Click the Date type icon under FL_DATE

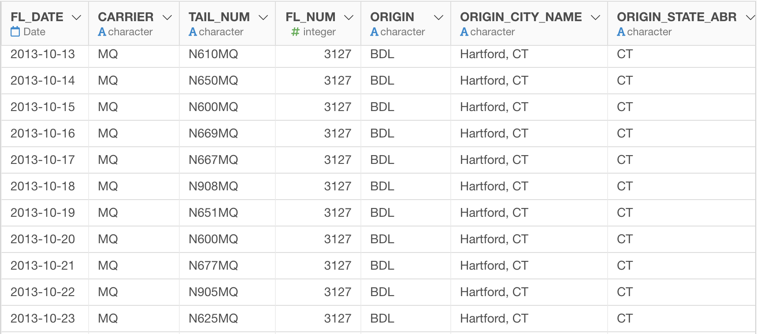[x=15, y=32]
